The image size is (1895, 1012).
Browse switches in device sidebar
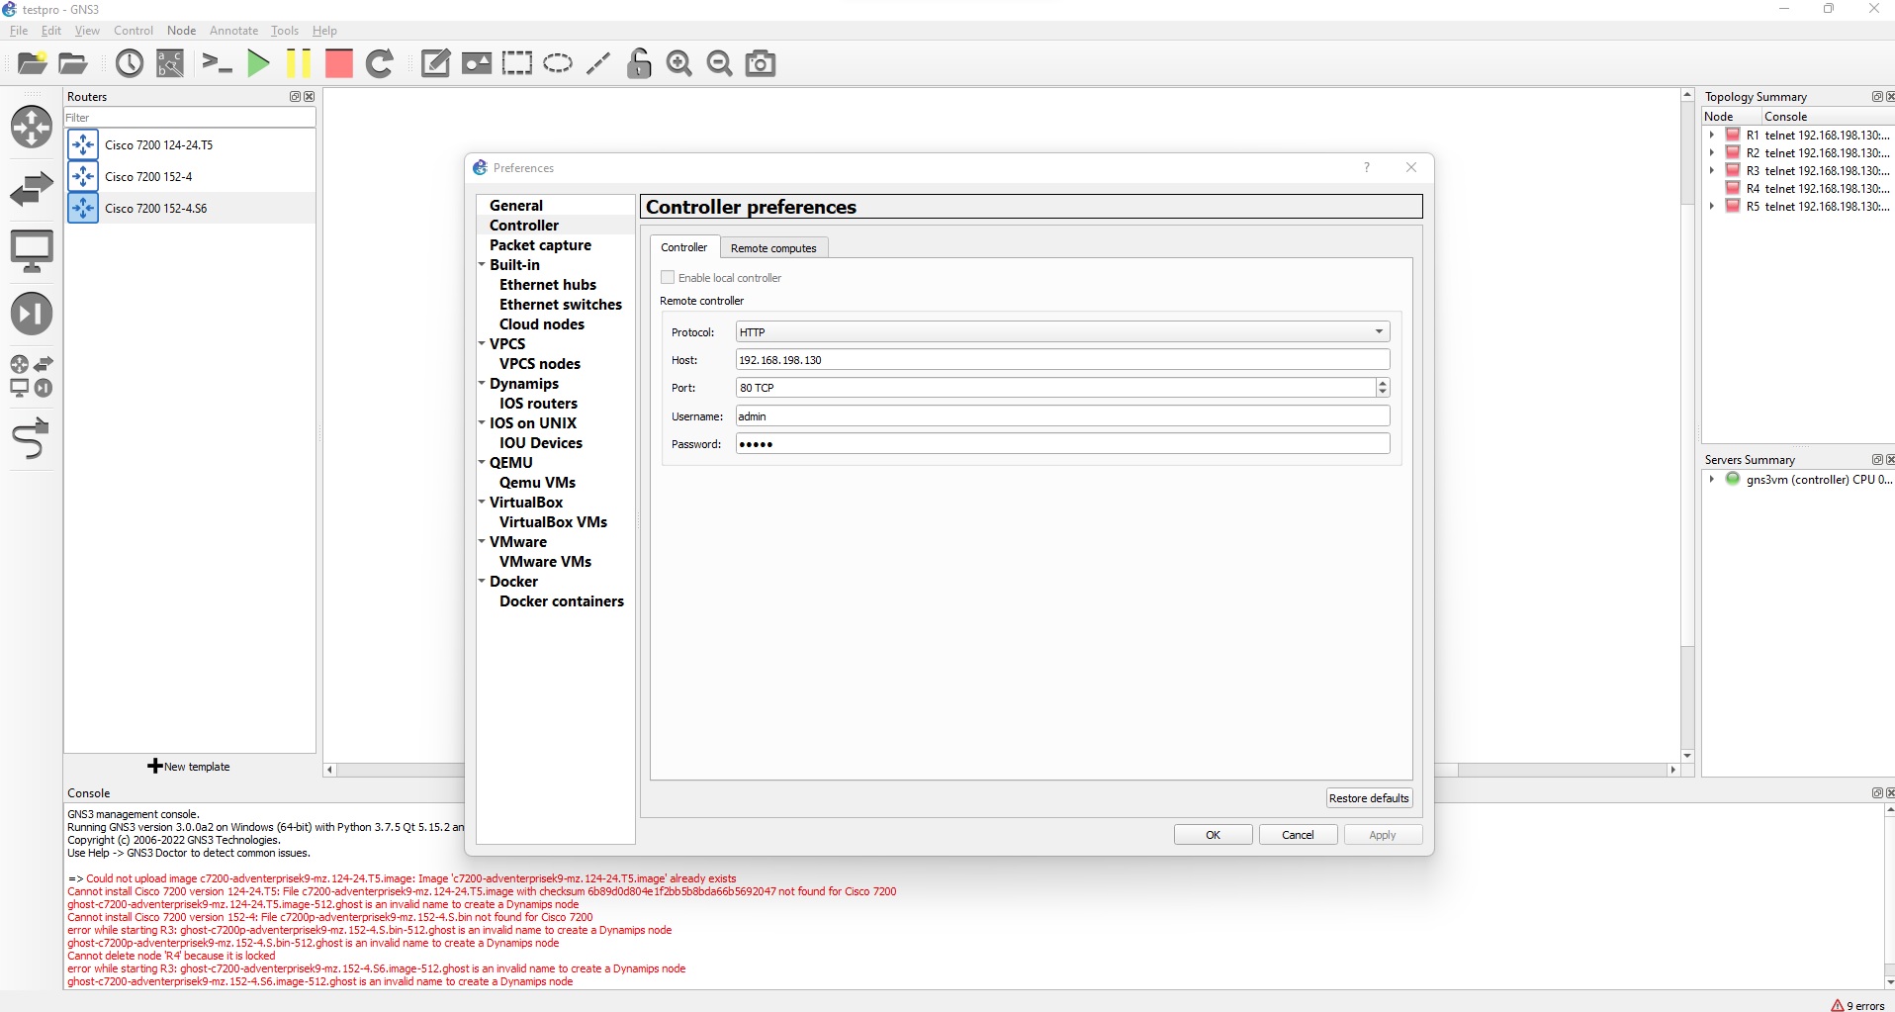pos(32,188)
